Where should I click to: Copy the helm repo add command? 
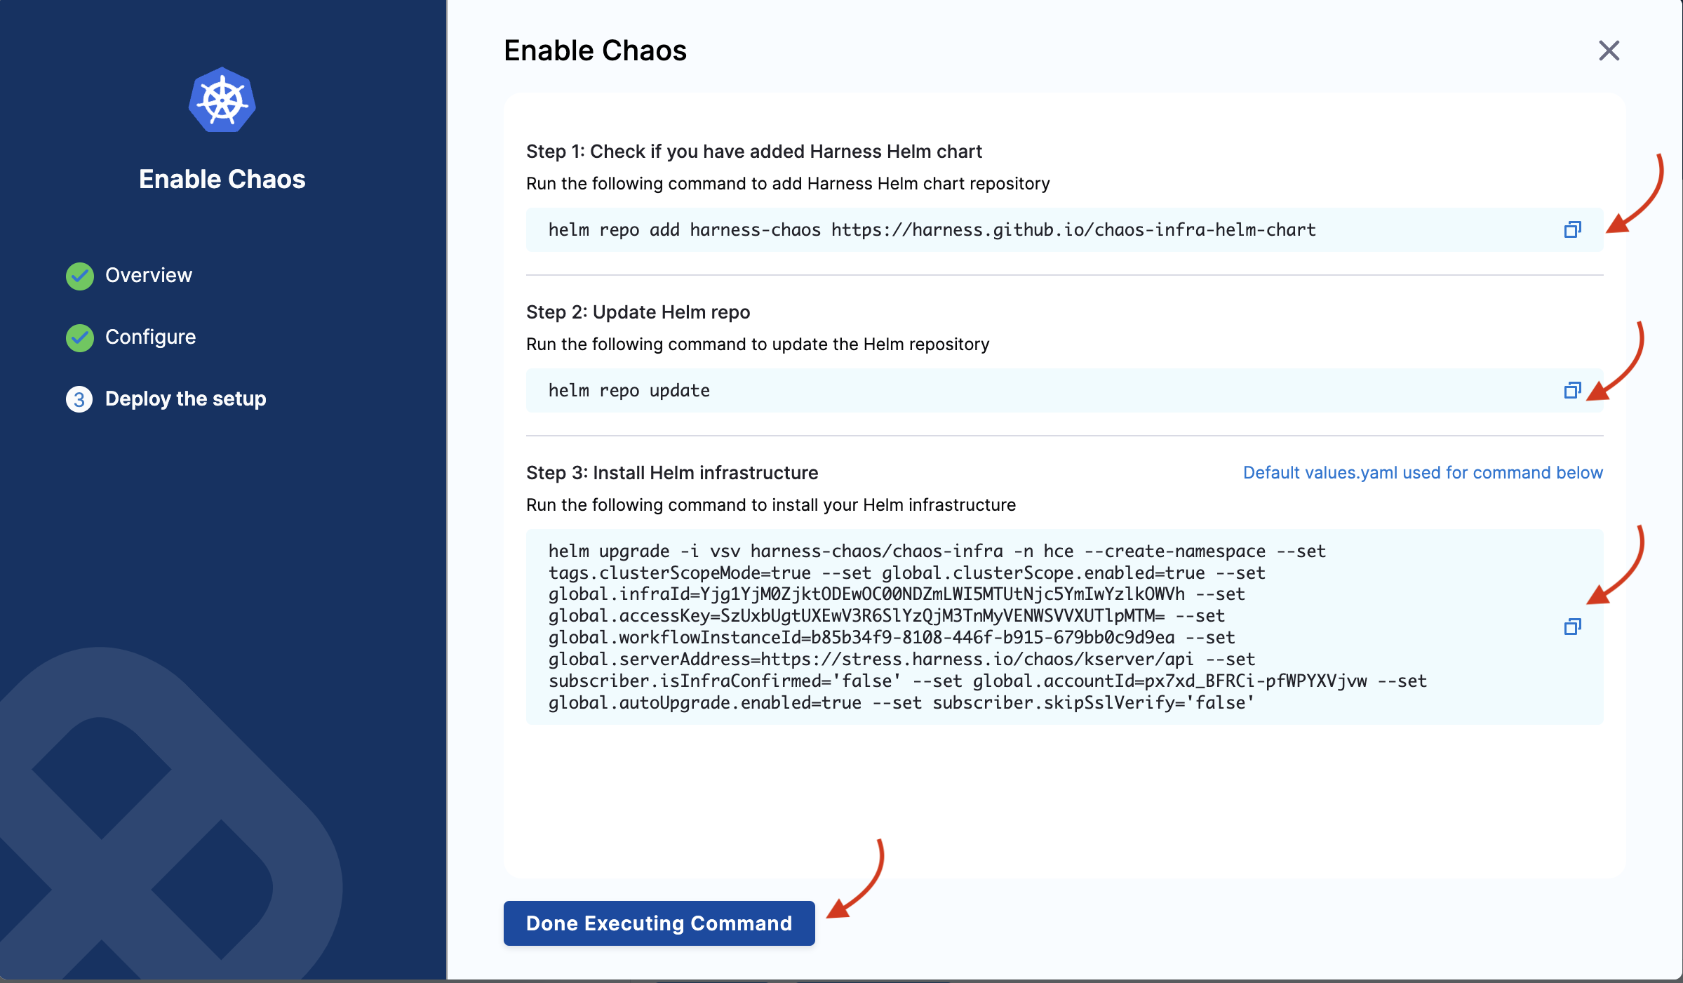(1572, 229)
